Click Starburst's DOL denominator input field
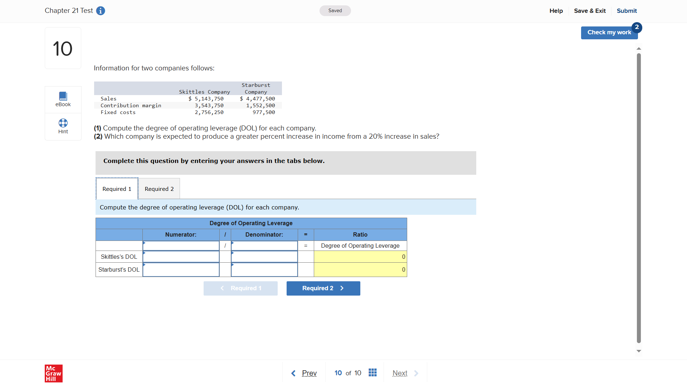Image resolution: width=687 pixels, height=386 pixels. click(x=264, y=270)
